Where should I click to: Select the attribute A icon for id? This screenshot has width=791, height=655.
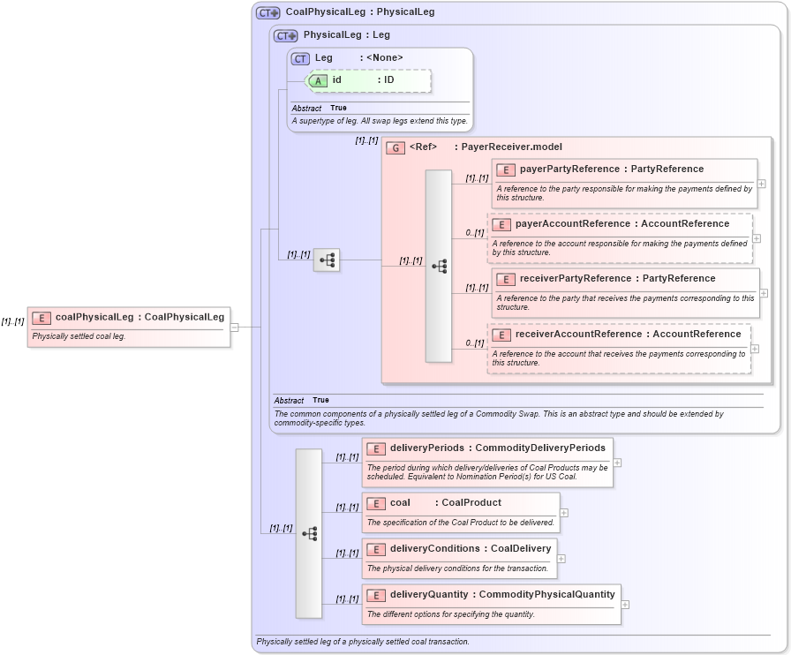coord(318,80)
